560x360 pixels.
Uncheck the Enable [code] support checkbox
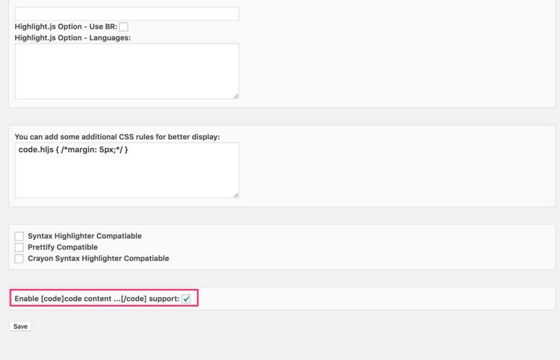[x=186, y=299]
